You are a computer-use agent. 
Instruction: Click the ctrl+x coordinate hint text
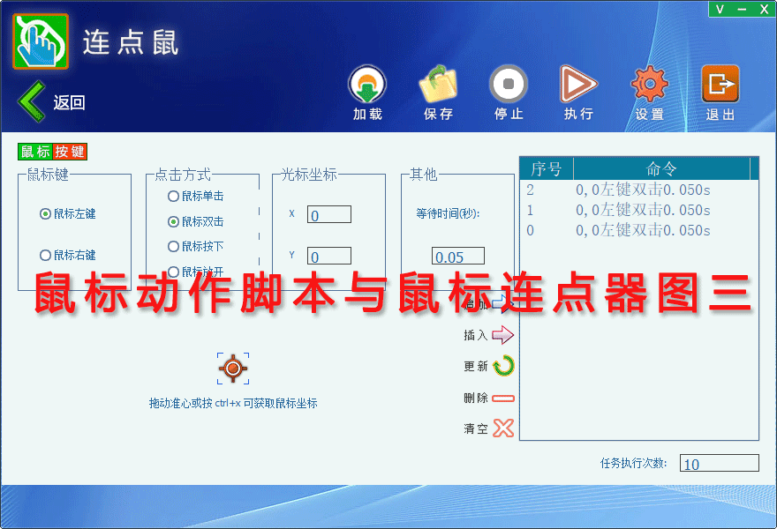pos(233,403)
